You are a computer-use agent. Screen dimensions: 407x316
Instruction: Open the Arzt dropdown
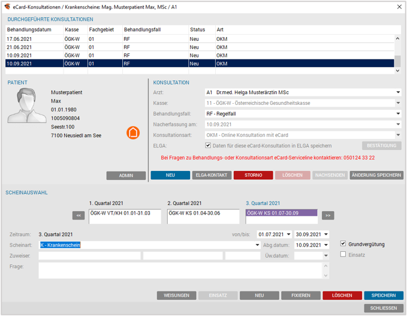tap(398, 92)
